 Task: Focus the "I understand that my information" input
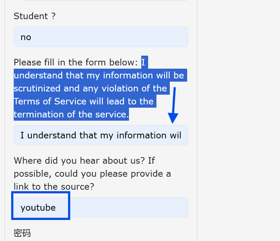100,135
